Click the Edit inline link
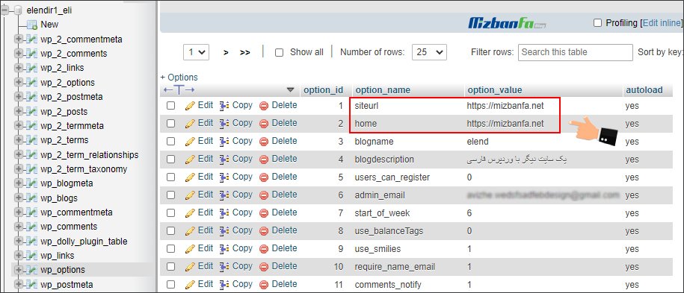Image resolution: width=684 pixels, height=293 pixels. (x=662, y=22)
